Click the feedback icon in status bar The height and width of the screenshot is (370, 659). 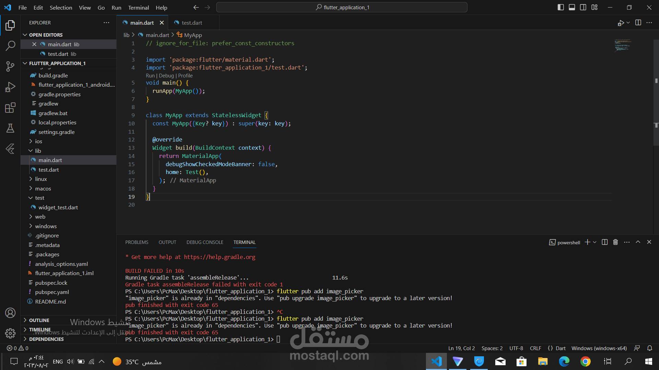(x=637, y=348)
